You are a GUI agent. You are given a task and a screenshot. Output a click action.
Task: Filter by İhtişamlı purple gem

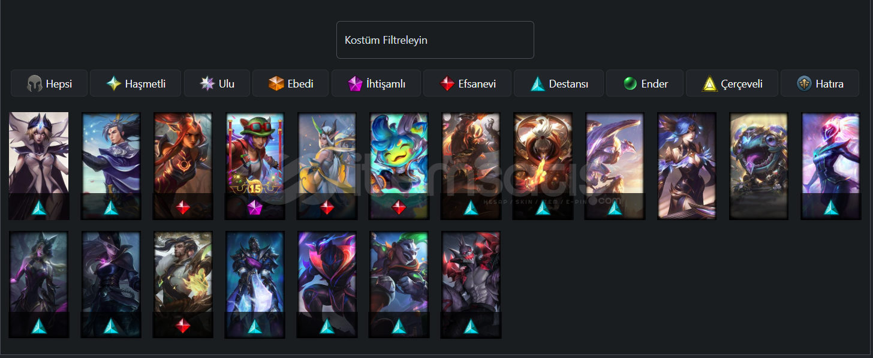[x=376, y=83]
